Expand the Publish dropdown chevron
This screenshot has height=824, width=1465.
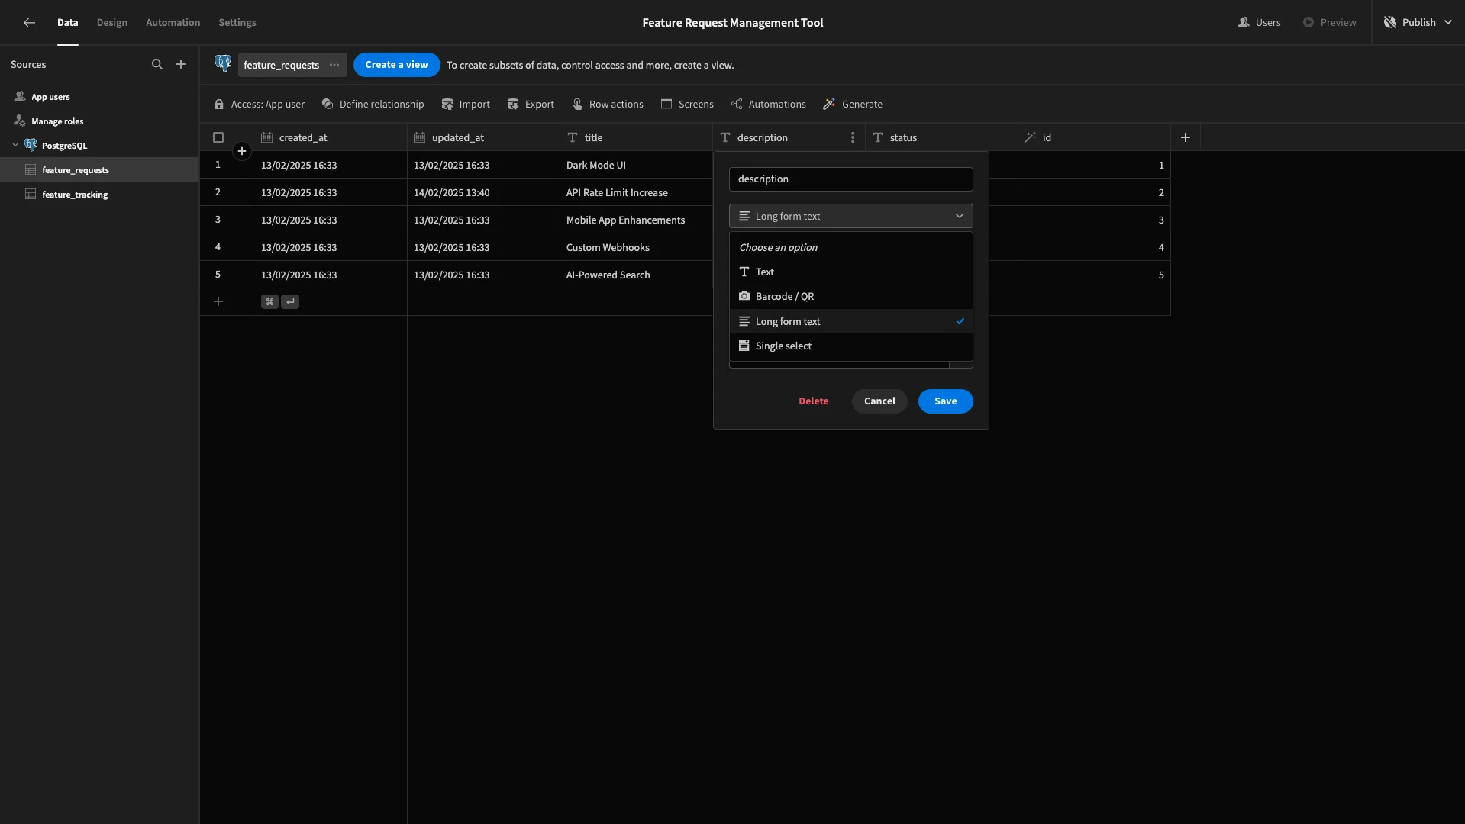1447,23
